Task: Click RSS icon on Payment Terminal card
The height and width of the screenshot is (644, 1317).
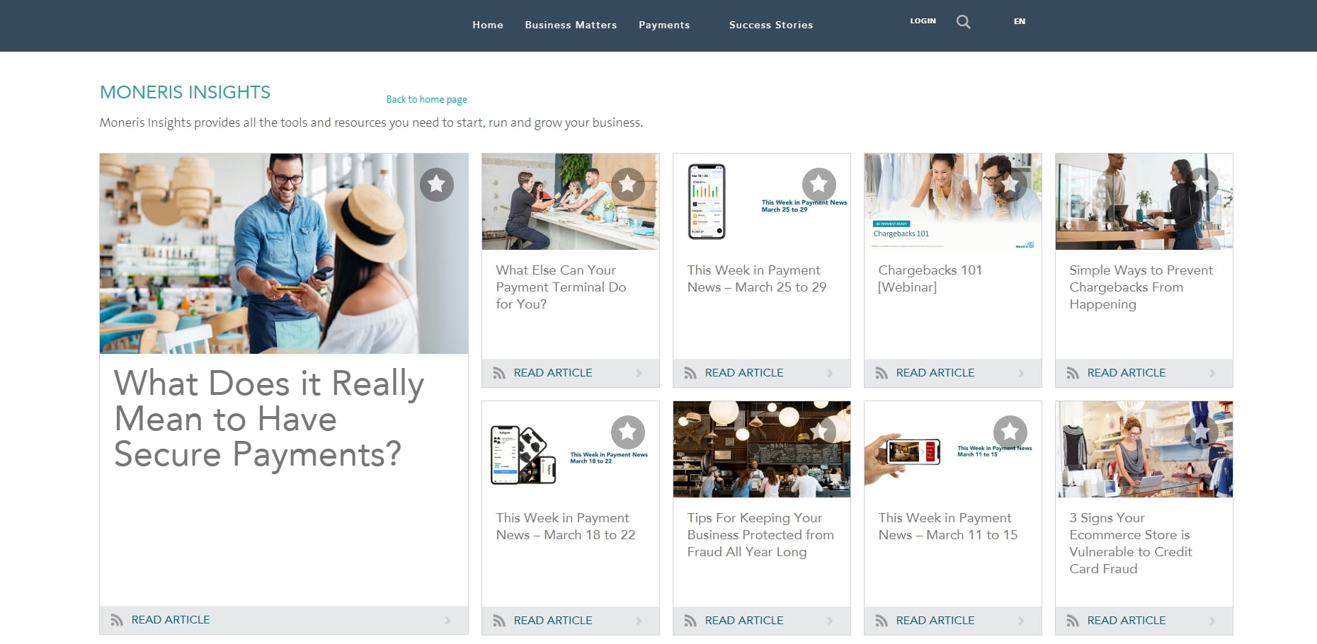Action: click(499, 373)
